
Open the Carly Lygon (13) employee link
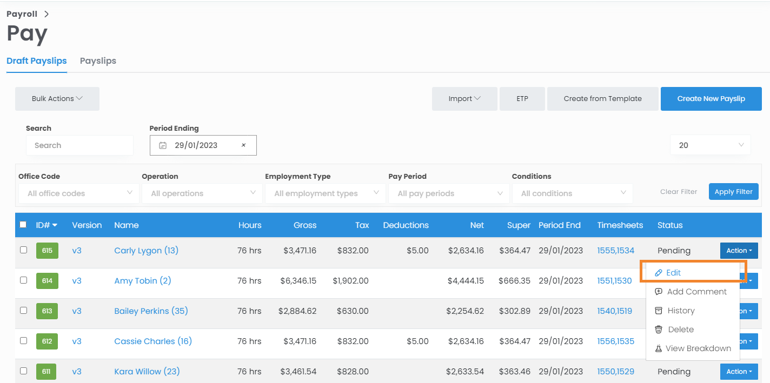point(146,251)
